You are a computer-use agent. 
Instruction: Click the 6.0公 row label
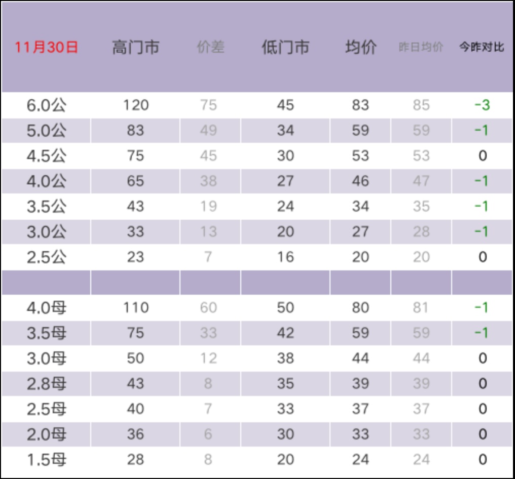pos(46,105)
